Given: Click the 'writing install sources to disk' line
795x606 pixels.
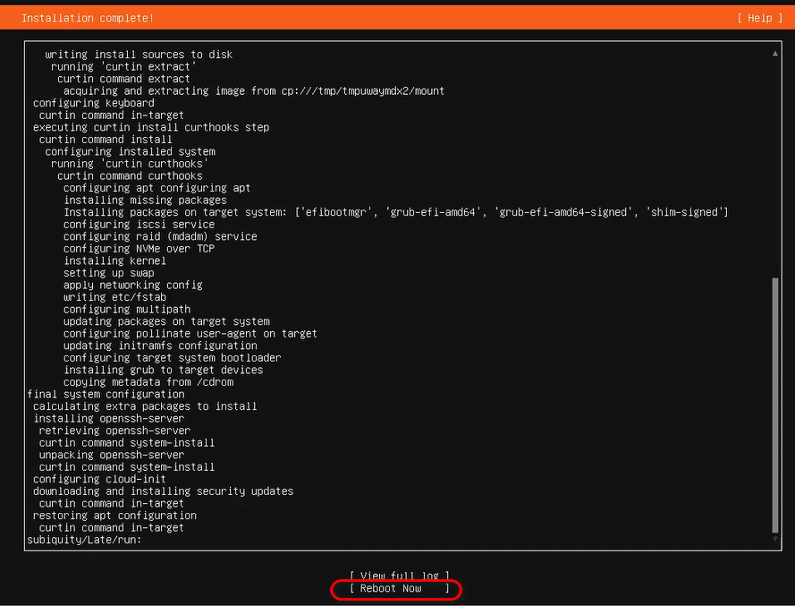Looking at the screenshot, I should (x=139, y=55).
